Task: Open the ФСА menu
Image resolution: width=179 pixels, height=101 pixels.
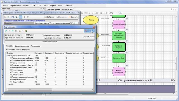Action: click(x=46, y=6)
